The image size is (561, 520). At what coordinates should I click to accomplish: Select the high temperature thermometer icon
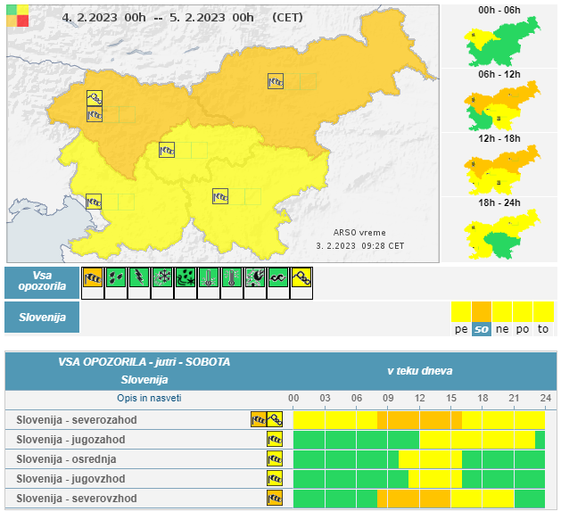[232, 277]
